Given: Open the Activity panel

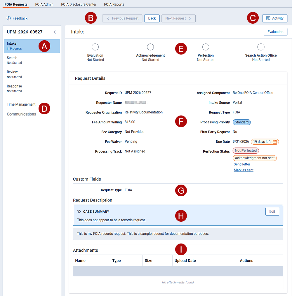Looking at the screenshot, I should [x=275, y=18].
